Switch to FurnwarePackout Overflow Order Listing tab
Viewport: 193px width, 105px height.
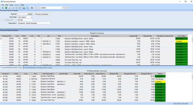pyautogui.click(x=38, y=68)
